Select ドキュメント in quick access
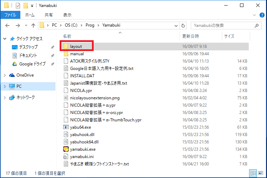 (x=28, y=56)
